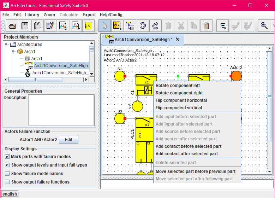Click the Edit button for failure function
The width and height of the screenshot is (275, 198).
(68, 140)
